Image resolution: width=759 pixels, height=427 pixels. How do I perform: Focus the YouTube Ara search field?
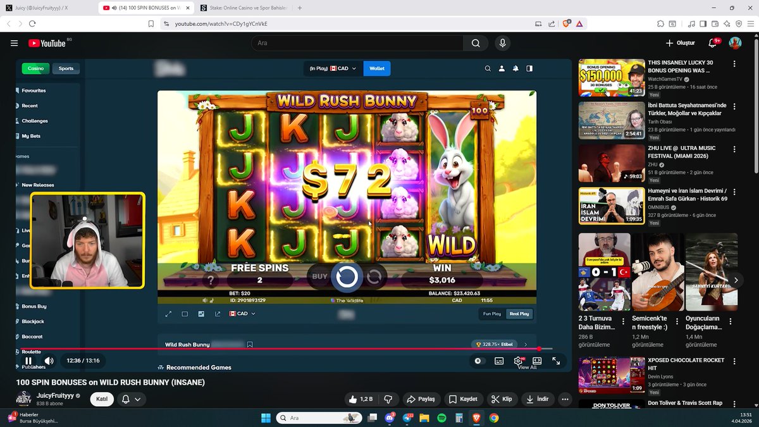point(357,43)
